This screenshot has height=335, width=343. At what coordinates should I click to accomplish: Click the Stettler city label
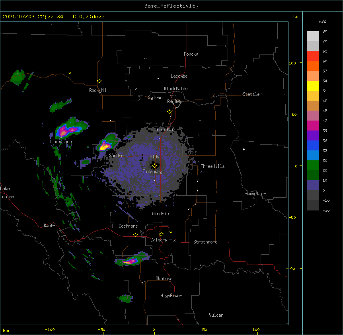(x=252, y=94)
